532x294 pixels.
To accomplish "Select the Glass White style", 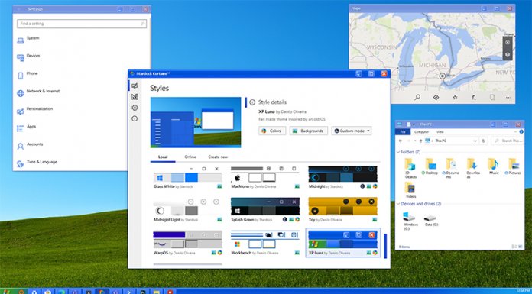I will click(187, 177).
